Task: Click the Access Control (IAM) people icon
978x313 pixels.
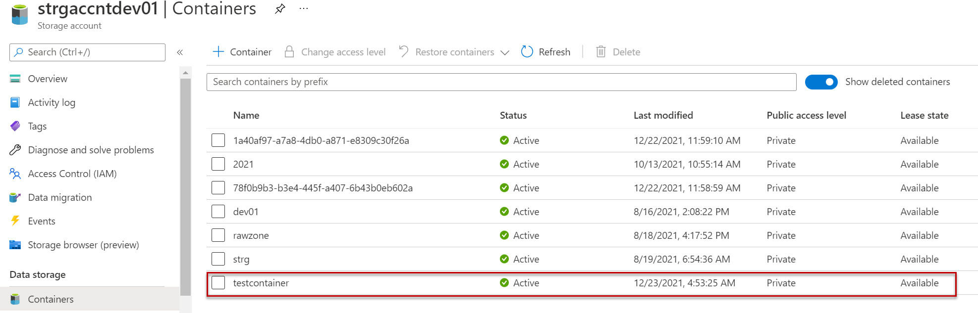Action: 15,174
